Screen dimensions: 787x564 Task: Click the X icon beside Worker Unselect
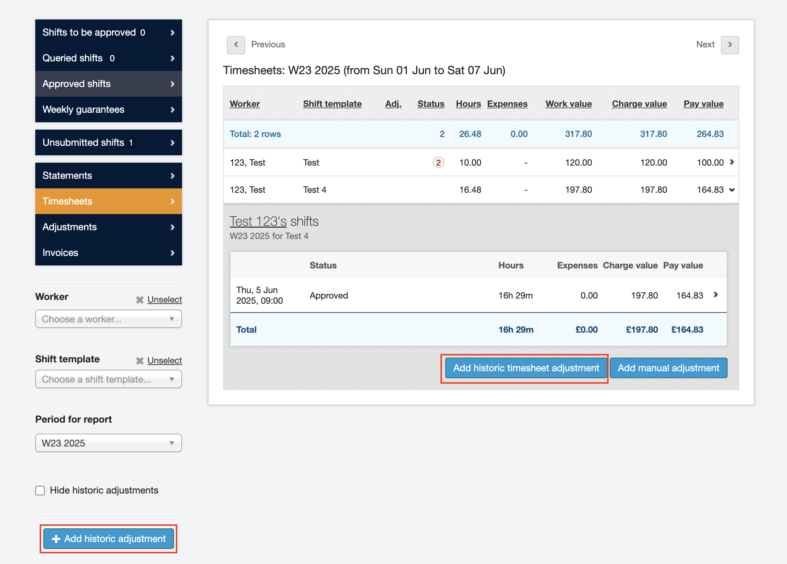[139, 300]
